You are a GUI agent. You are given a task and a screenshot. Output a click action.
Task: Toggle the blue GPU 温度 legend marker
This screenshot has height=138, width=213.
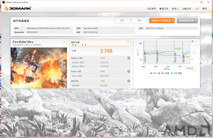(159, 73)
